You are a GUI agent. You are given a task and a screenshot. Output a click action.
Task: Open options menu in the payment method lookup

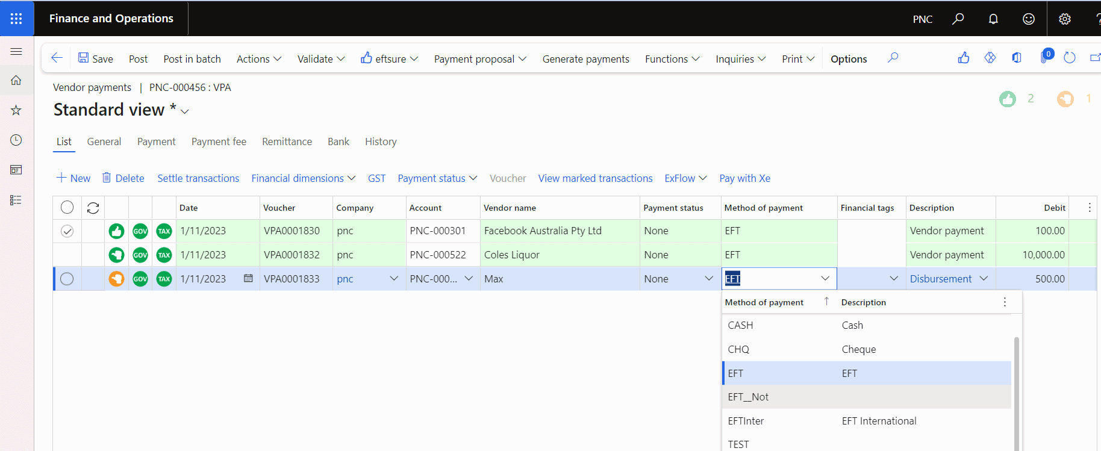point(1005,302)
